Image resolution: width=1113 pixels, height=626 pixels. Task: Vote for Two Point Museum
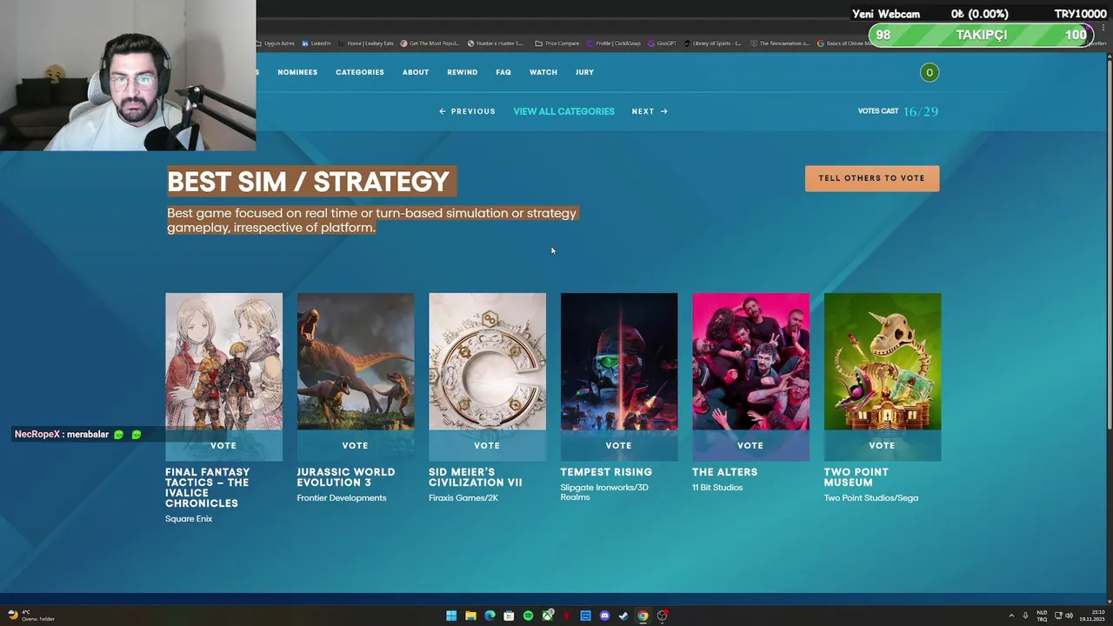click(x=882, y=445)
